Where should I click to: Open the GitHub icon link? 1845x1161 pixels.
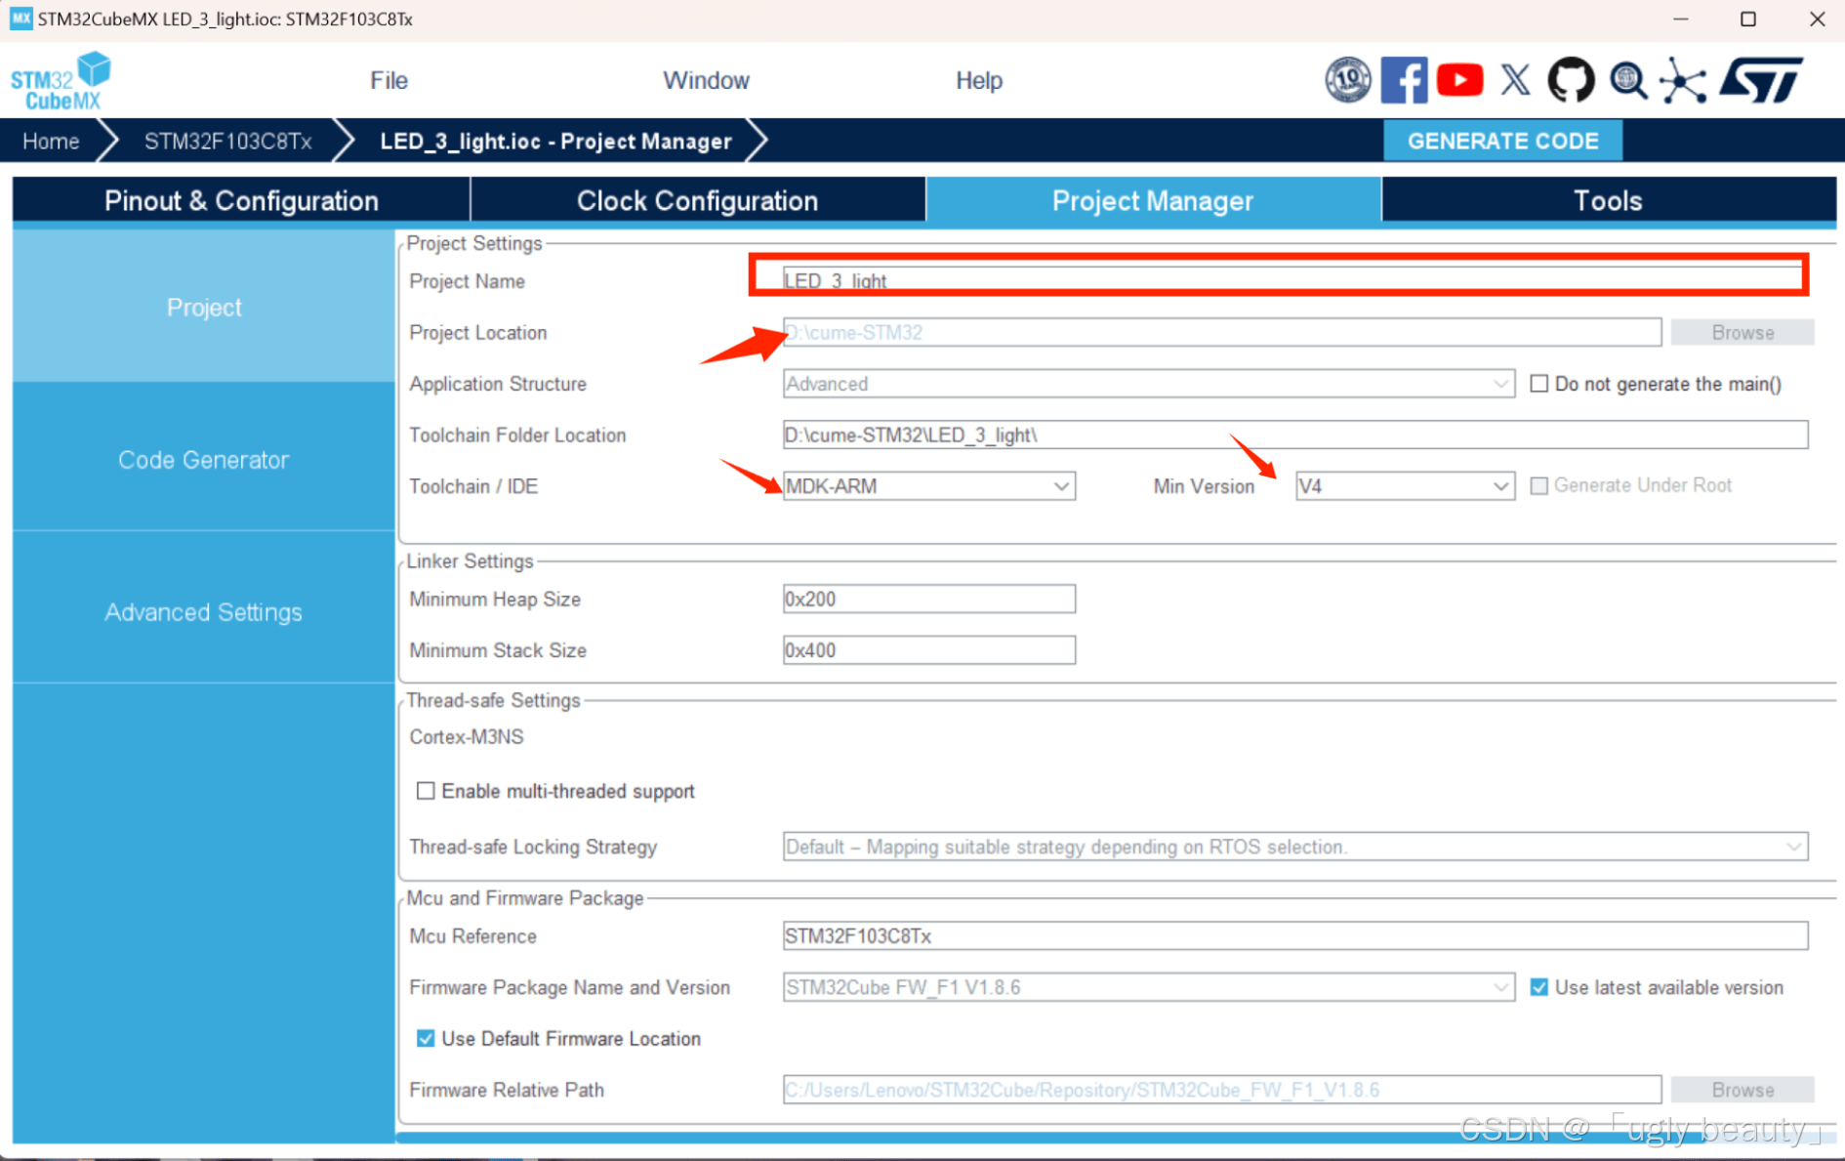[1571, 80]
